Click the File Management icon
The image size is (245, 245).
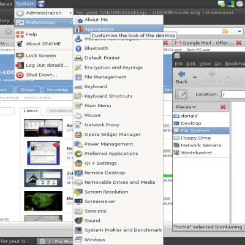[x=78, y=77]
